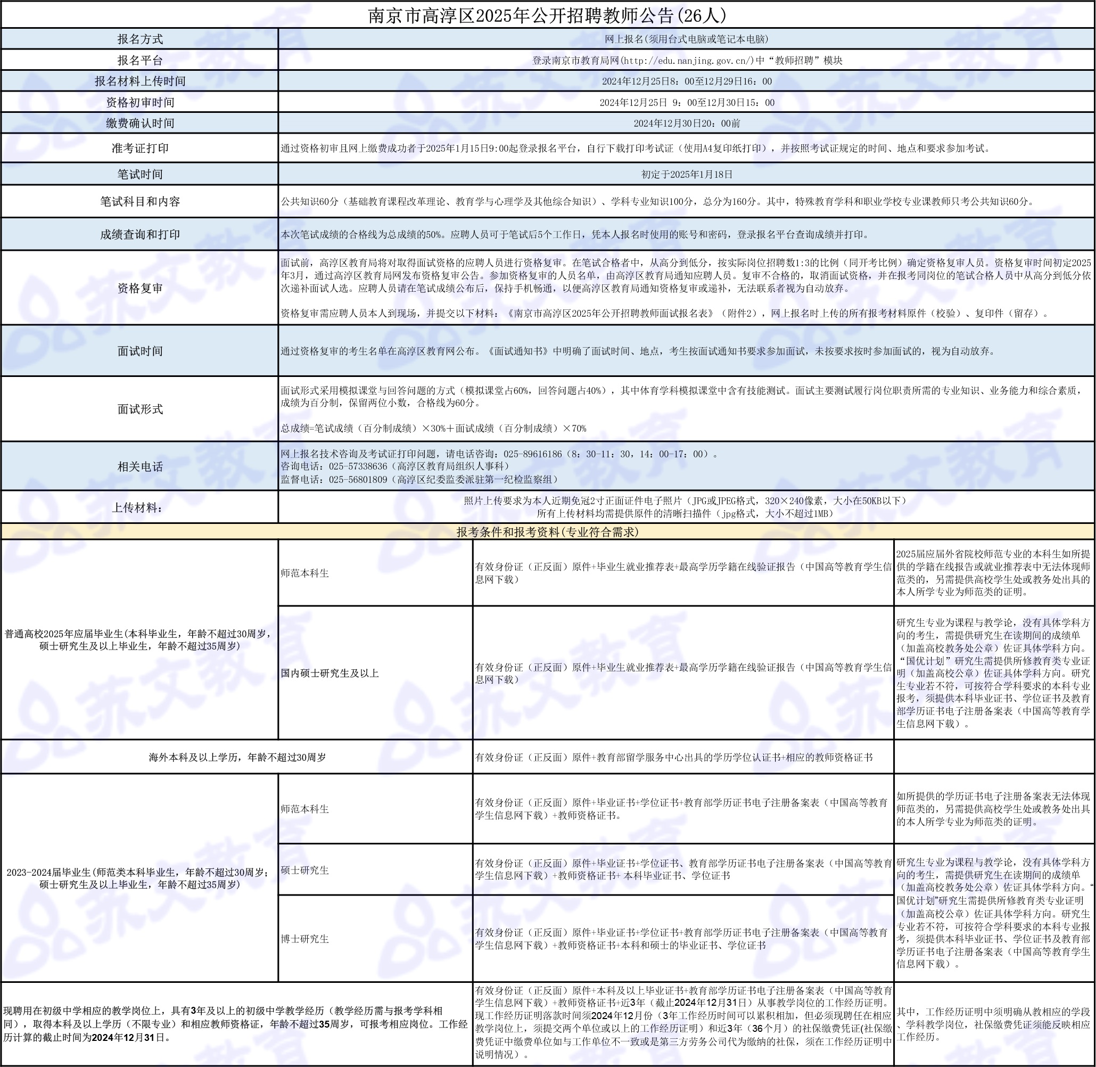
Task: Select the 笔试科目和内容 label cell
Action: [139, 201]
